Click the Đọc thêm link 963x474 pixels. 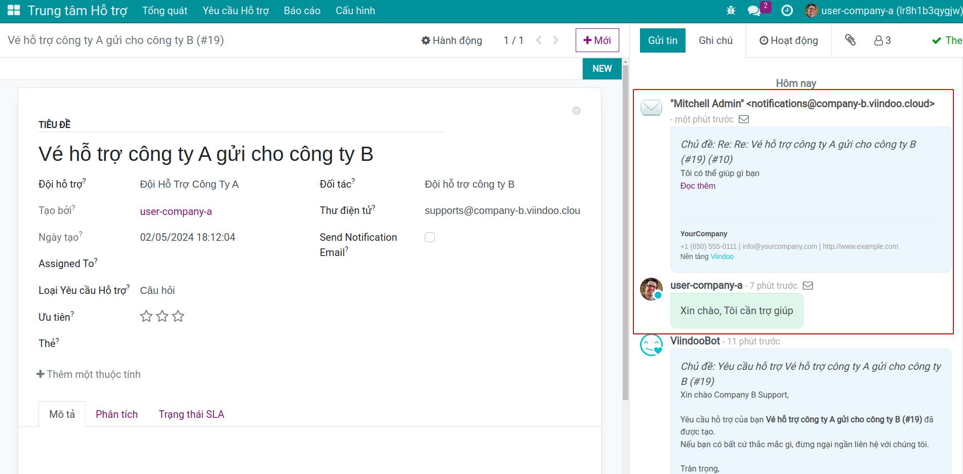[x=698, y=186]
